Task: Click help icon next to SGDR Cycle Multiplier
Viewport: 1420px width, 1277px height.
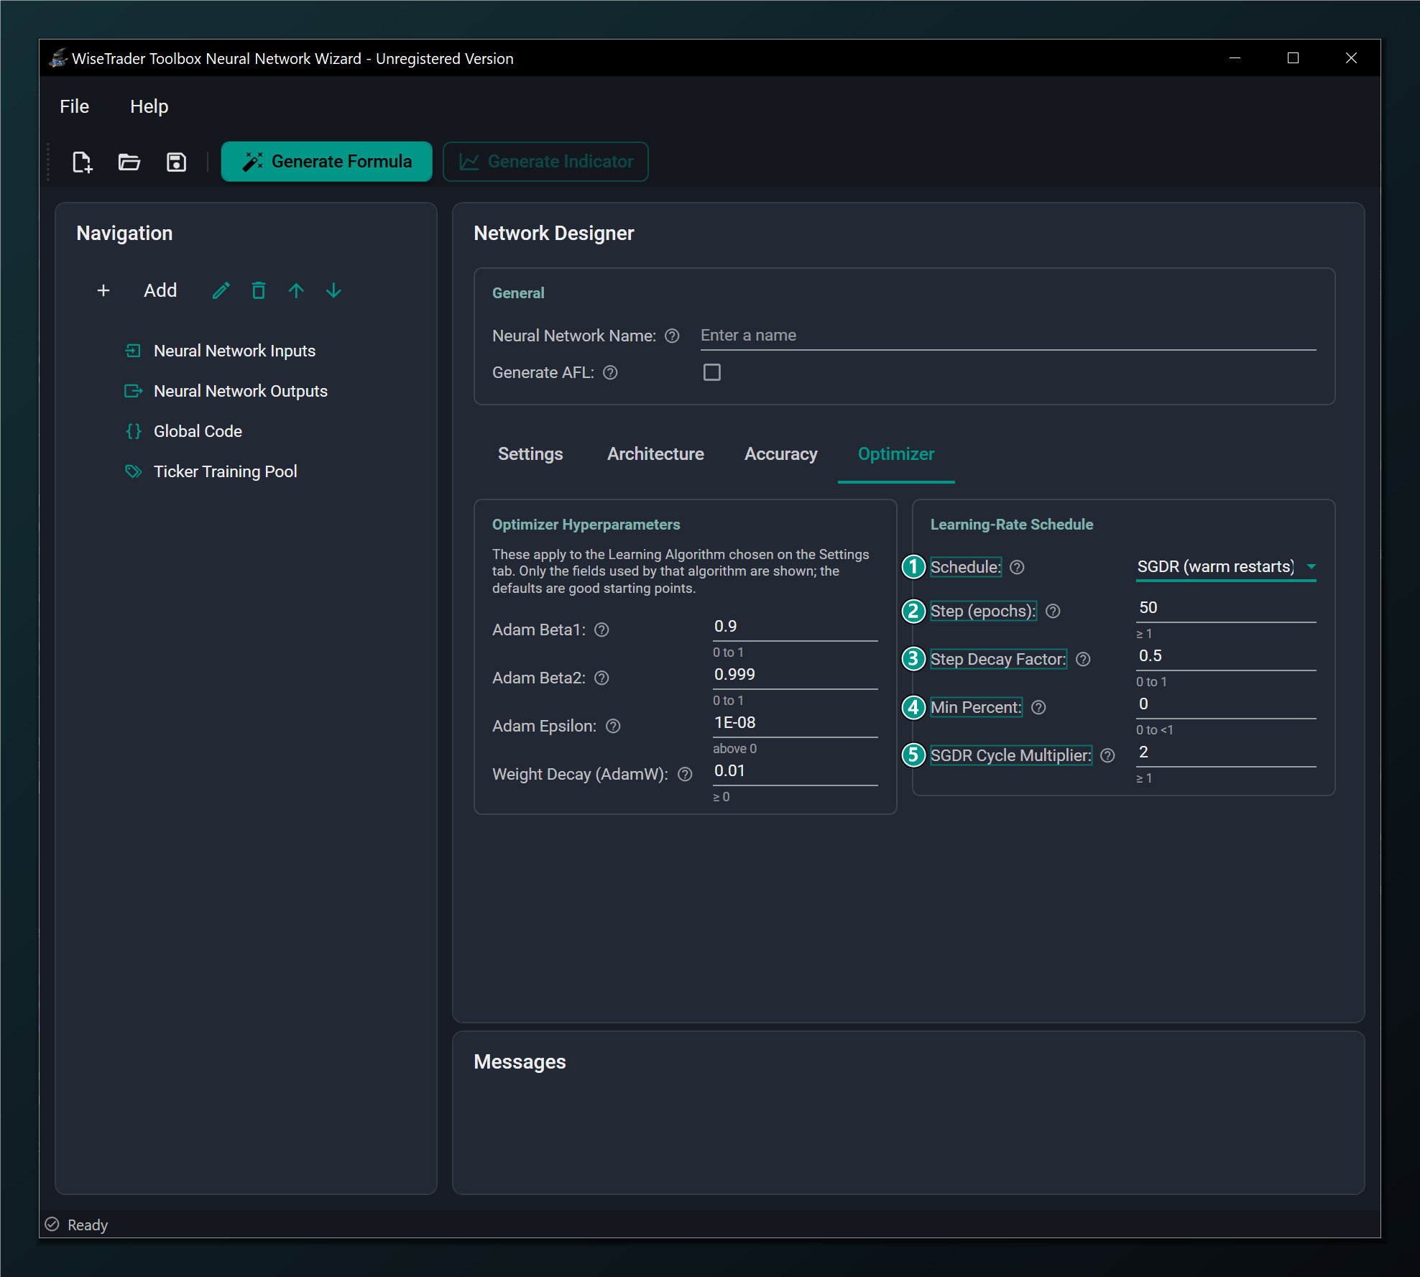Action: tap(1108, 755)
